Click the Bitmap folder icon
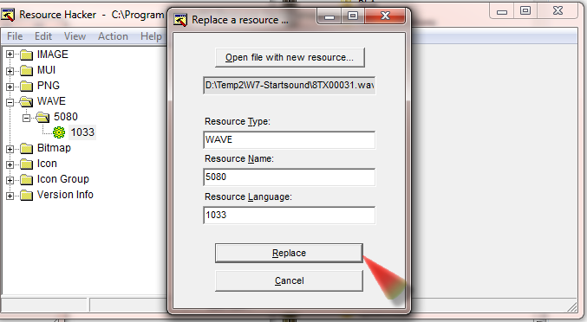587x322 pixels. [26, 149]
